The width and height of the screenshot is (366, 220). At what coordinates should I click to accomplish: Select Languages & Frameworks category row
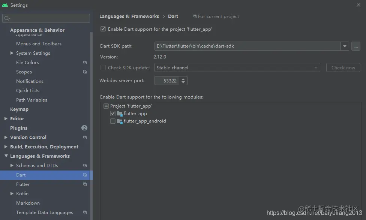[x=40, y=156]
